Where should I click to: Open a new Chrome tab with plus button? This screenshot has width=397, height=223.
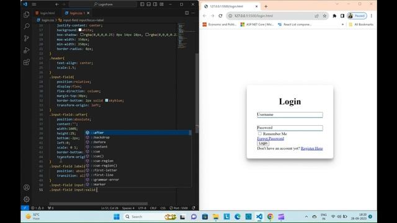(x=266, y=6)
